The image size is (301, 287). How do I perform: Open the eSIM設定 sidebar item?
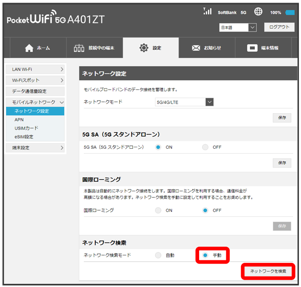pos(24,137)
